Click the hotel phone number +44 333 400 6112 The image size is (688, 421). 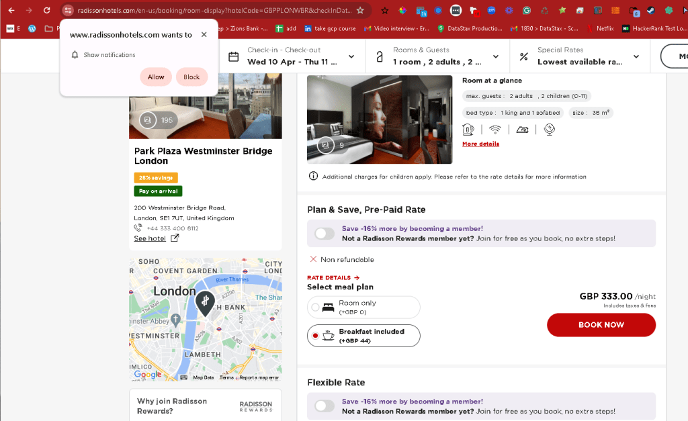pos(173,228)
